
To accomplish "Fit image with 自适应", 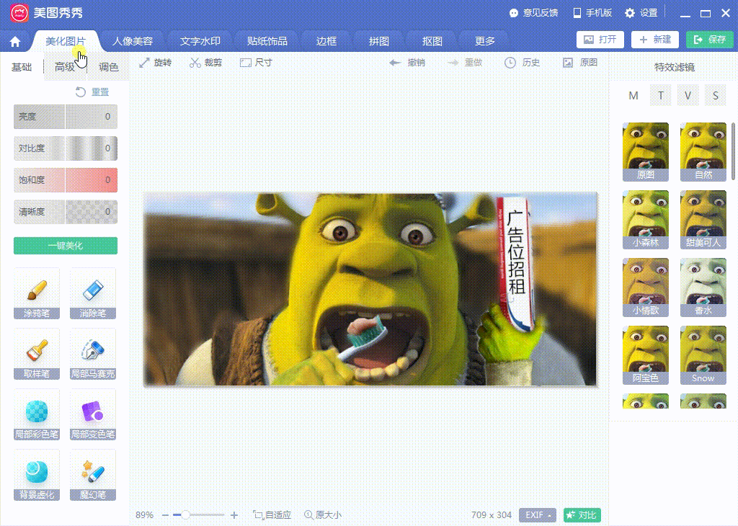I will point(272,515).
